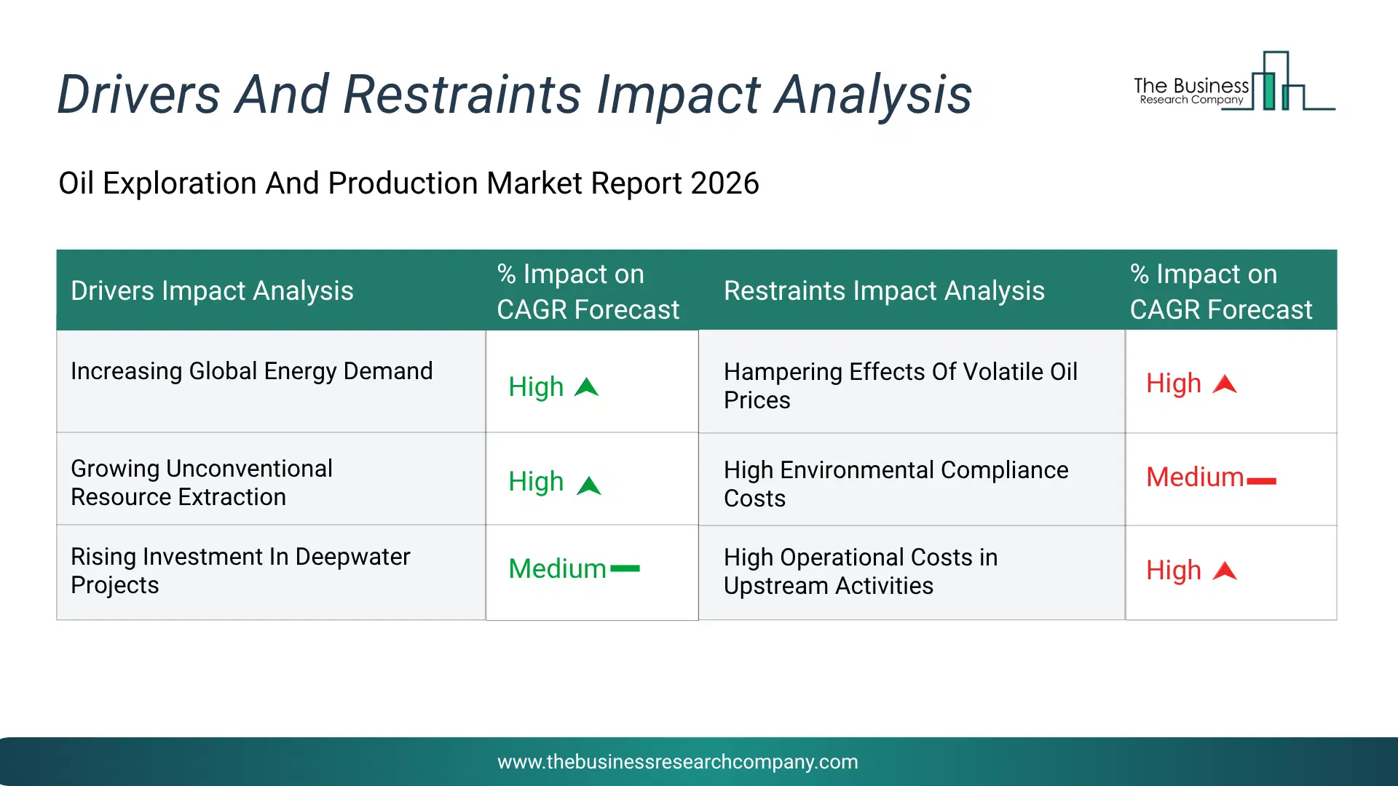Select Growing Unconventional Resource Extraction cell
Image resolution: width=1398 pixels, height=786 pixels.
[x=271, y=479]
